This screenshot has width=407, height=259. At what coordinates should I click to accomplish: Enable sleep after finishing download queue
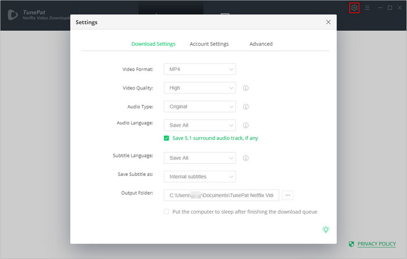[166, 211]
